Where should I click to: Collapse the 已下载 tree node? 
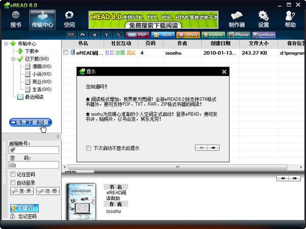[13, 59]
